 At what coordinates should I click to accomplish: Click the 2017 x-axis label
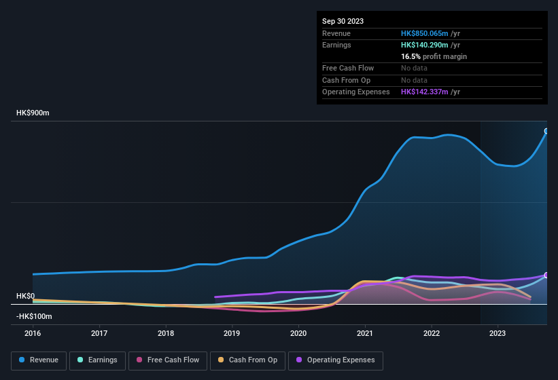pyautogui.click(x=99, y=333)
